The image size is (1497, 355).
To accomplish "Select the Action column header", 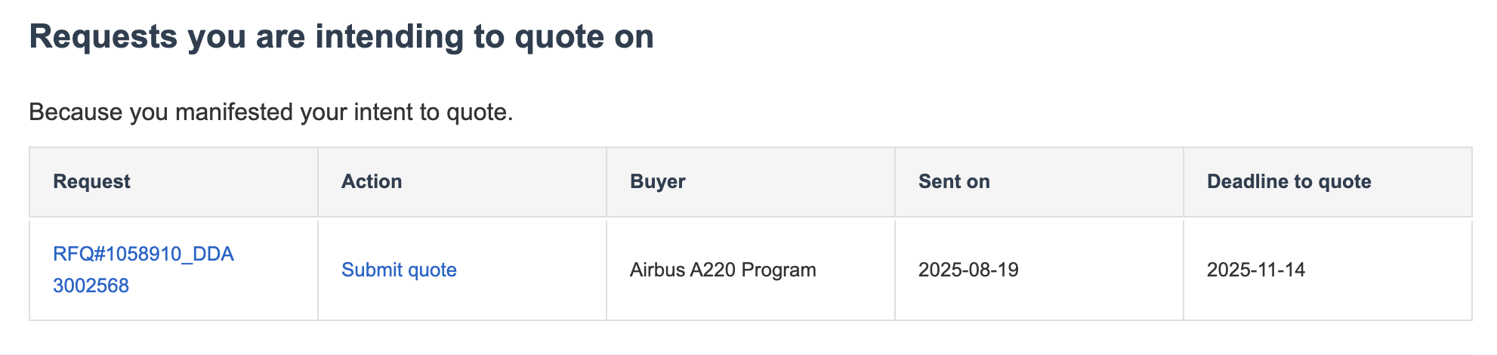I will click(x=372, y=181).
